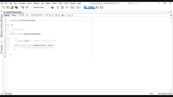Click the Previous Bookmark icon
Image resolution: width=173 pixels, height=97 pixels.
47,15
